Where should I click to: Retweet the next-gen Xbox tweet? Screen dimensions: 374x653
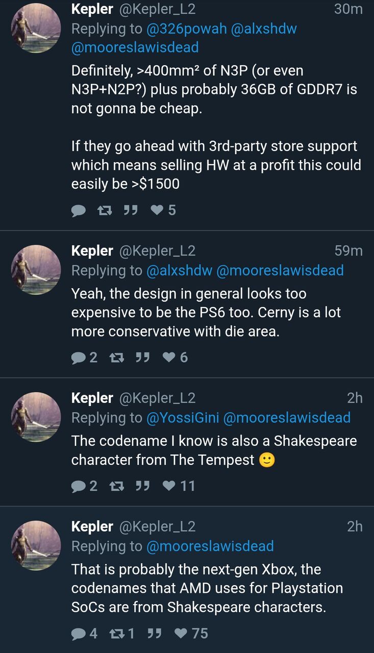(x=117, y=634)
